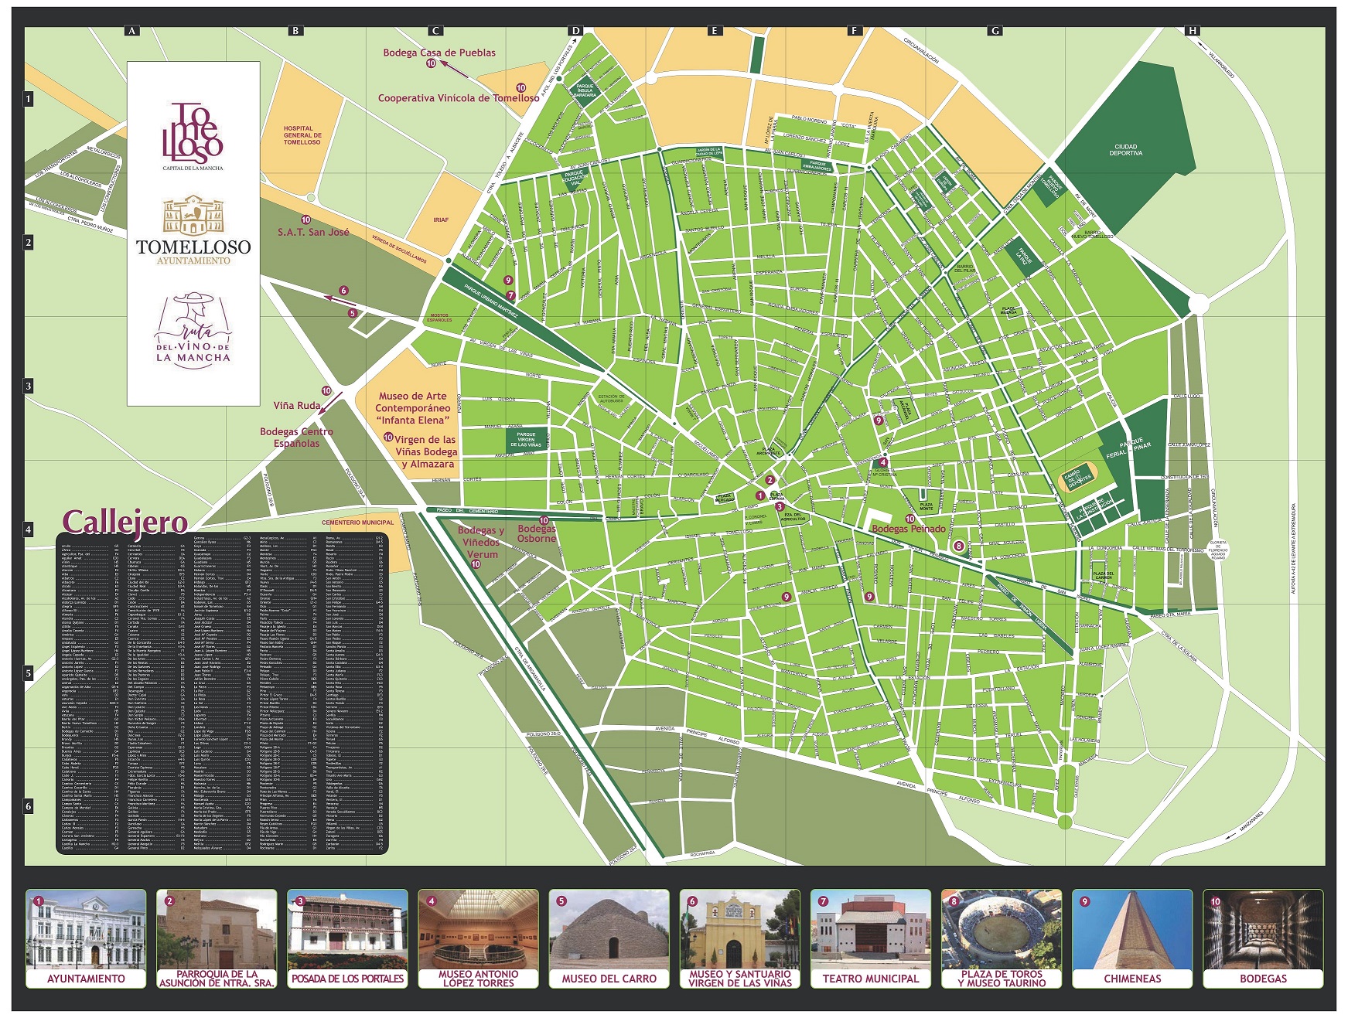Image resolution: width=1348 pixels, height=1018 pixels.
Task: Click marker 10 under Bodega Casa de Pueblas
Action: pyautogui.click(x=431, y=63)
